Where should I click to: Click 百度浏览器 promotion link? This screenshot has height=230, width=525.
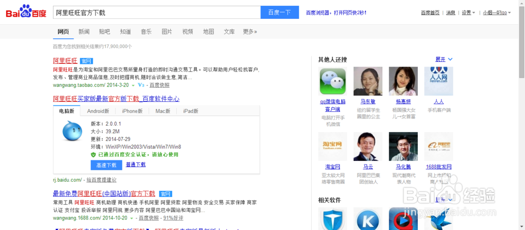coord(336,13)
